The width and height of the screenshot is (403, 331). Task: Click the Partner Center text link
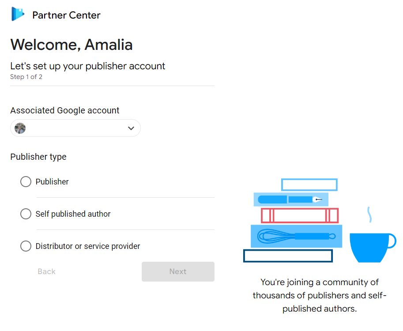[66, 15]
